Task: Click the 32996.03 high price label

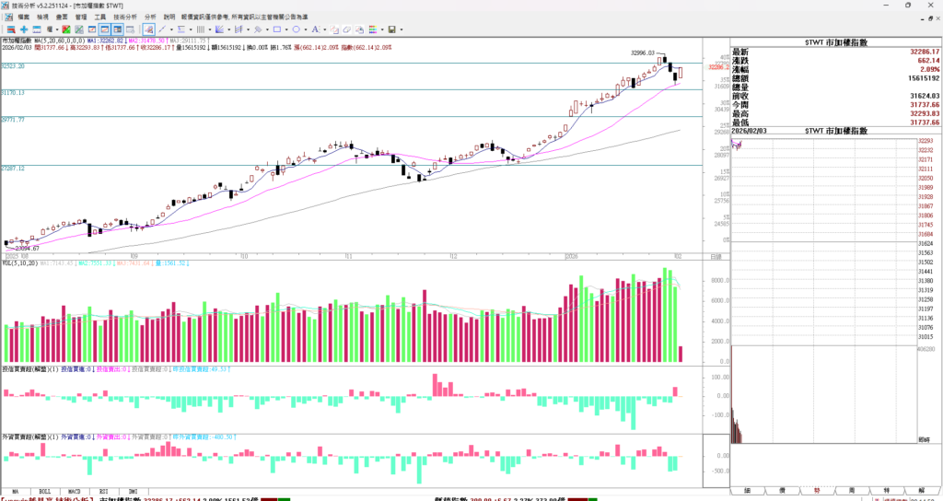Action: click(x=642, y=53)
